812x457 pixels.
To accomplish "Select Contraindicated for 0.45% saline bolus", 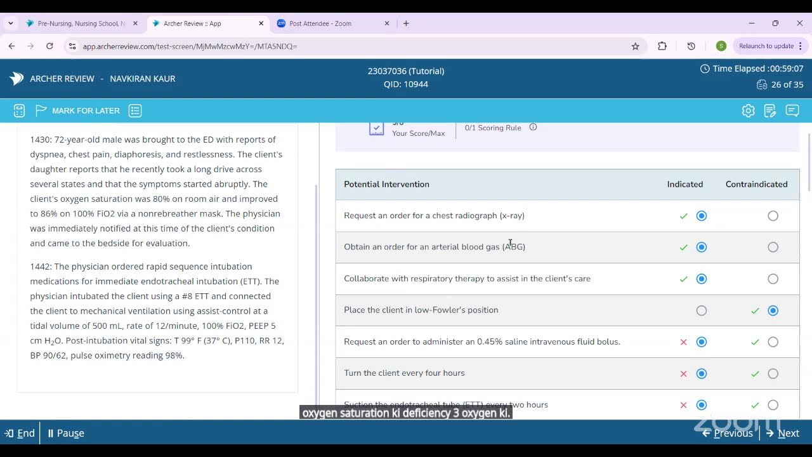I will coord(773,341).
